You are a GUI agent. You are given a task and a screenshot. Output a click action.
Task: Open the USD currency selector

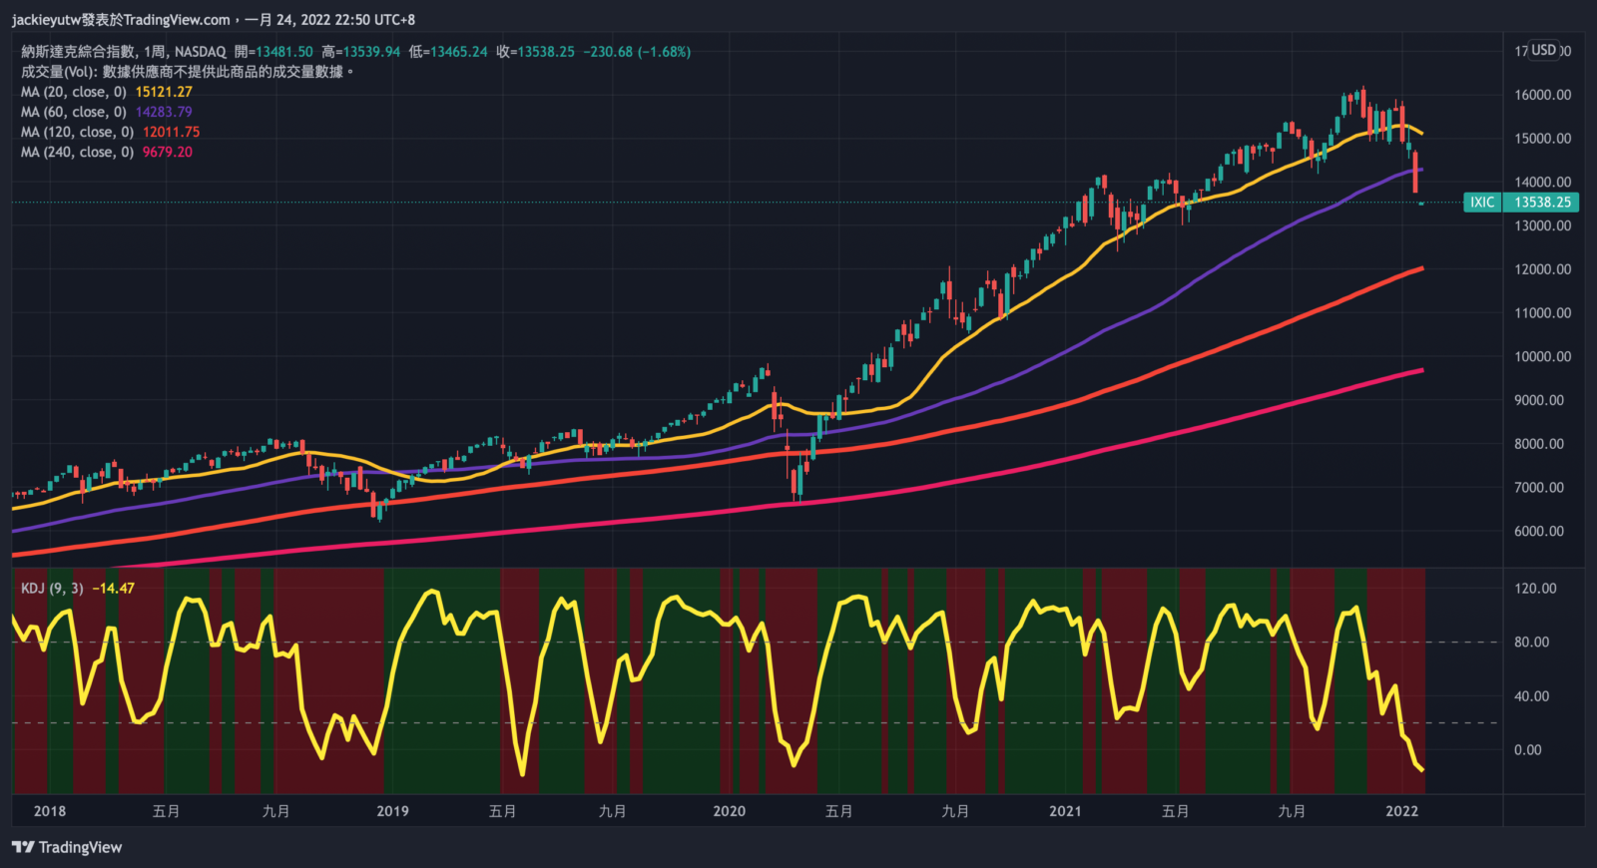click(x=1544, y=51)
